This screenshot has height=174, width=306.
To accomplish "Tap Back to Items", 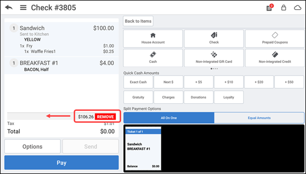I will click(138, 21).
